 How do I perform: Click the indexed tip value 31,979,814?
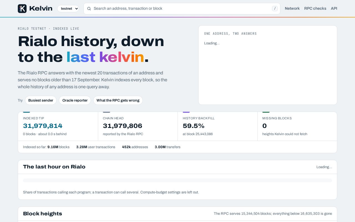pos(43,126)
